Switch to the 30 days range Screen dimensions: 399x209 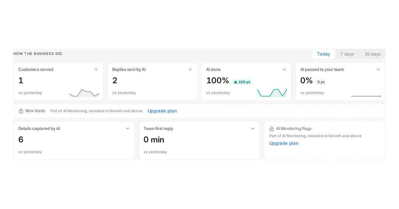372,54
